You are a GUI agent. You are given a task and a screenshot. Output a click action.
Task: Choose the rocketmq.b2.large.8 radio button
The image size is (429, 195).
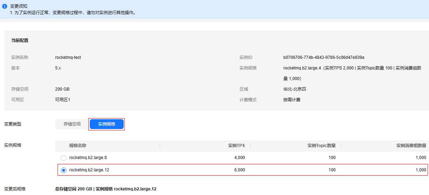click(x=64, y=158)
